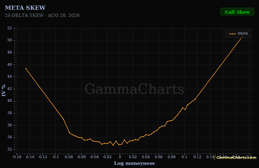Click the 34 tick label on IV axis
The image size is (259, 168).
[x=9, y=137]
